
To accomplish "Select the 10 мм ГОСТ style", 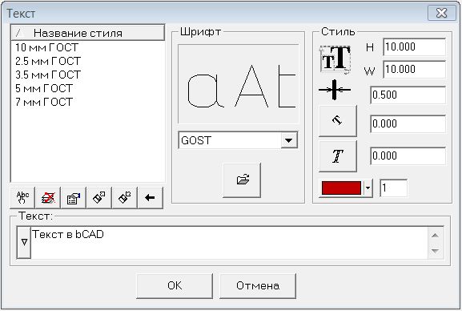I will tap(47, 47).
